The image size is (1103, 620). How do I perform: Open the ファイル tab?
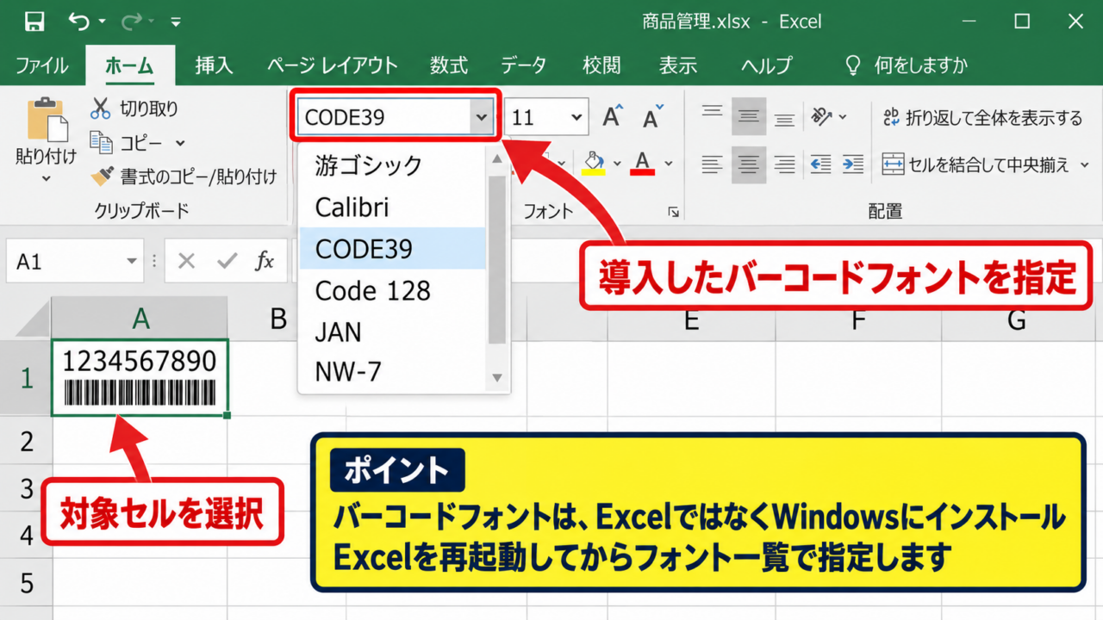coord(42,65)
